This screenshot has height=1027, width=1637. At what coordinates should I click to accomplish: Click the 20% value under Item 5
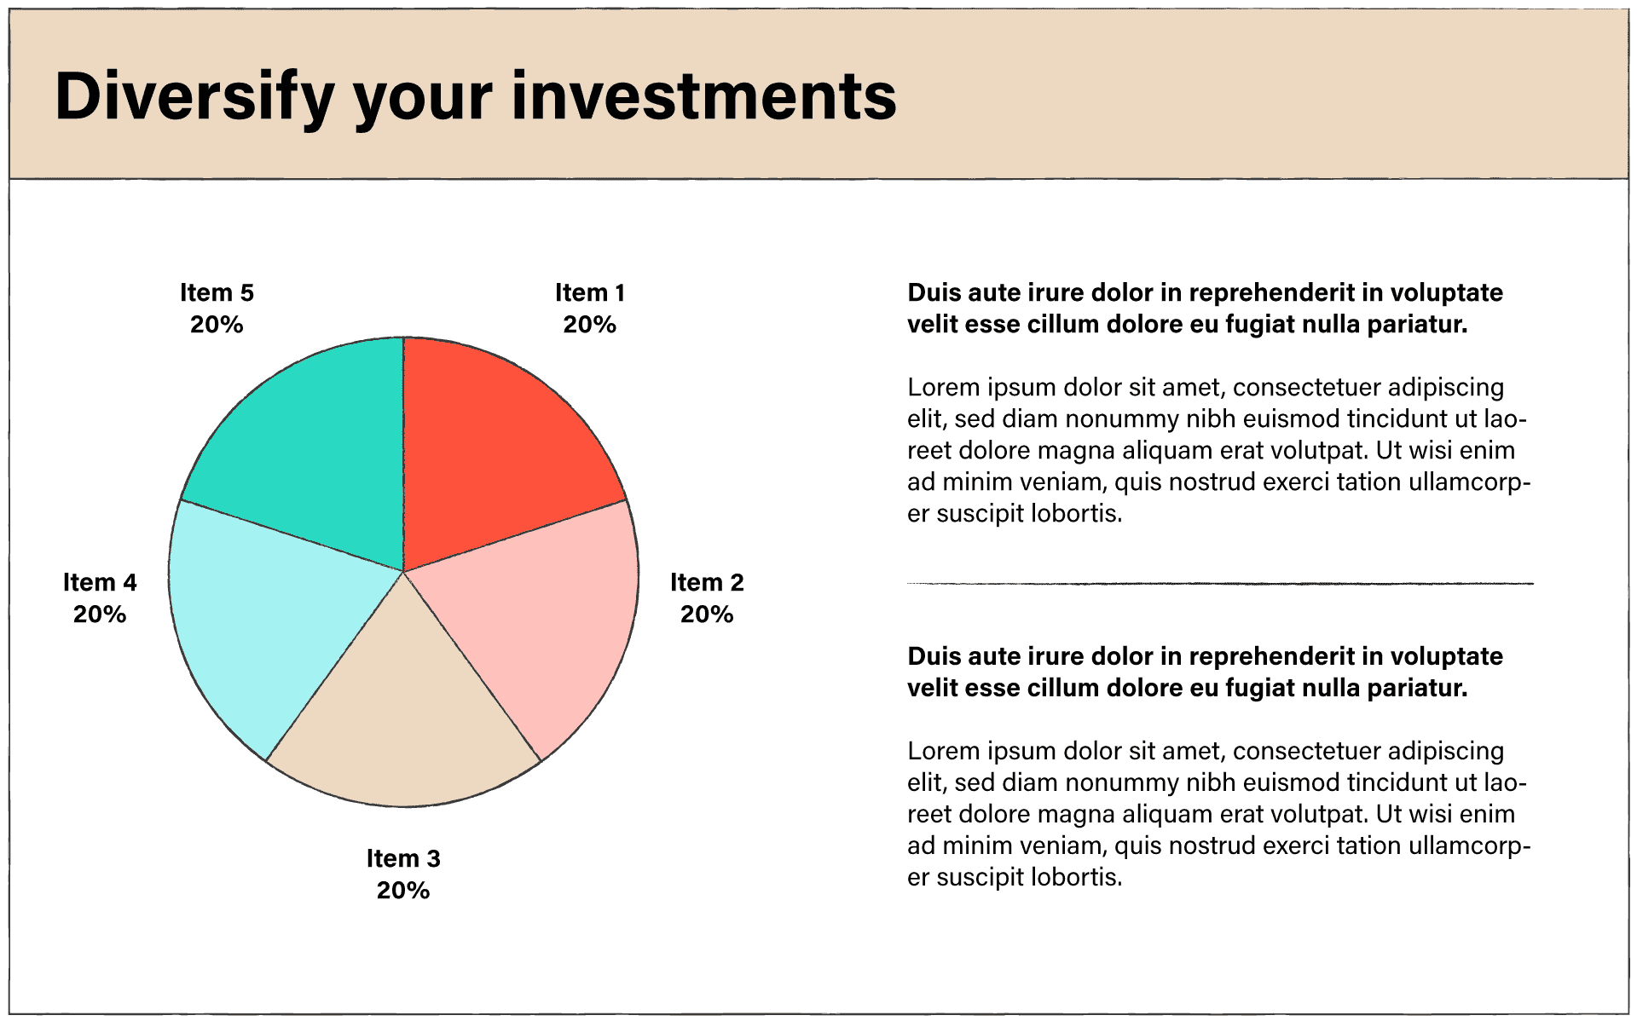[x=217, y=325]
